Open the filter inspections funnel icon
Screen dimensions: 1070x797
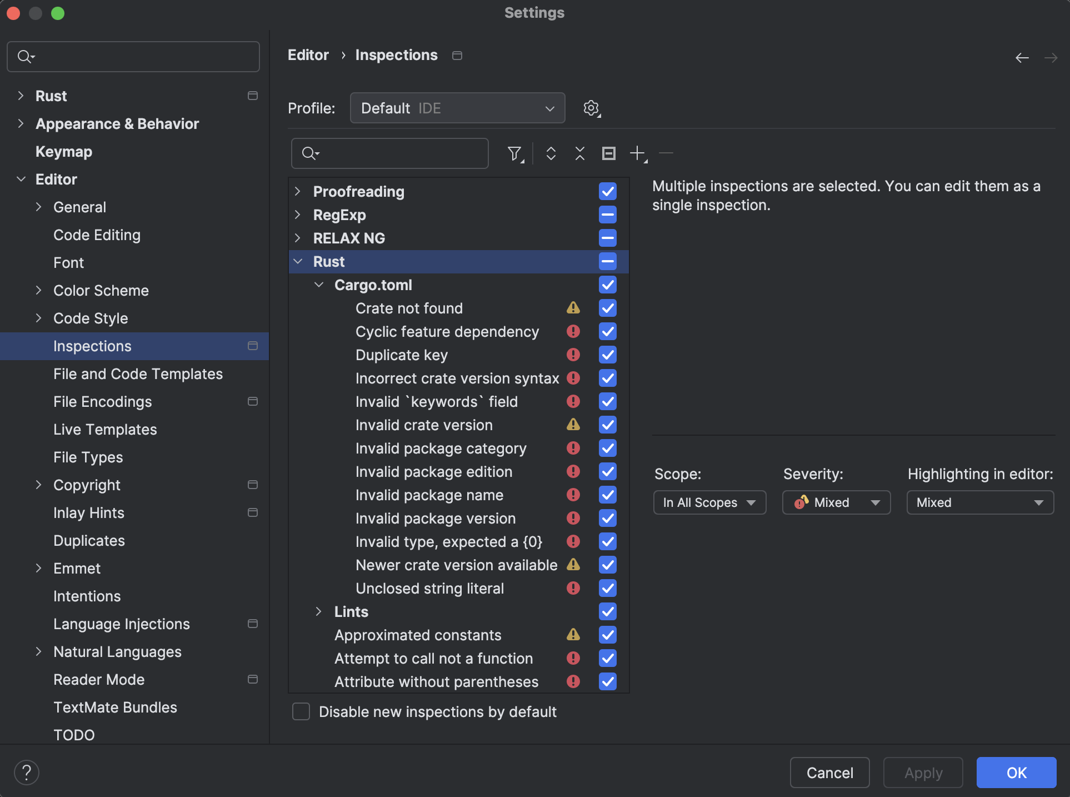pyautogui.click(x=515, y=153)
